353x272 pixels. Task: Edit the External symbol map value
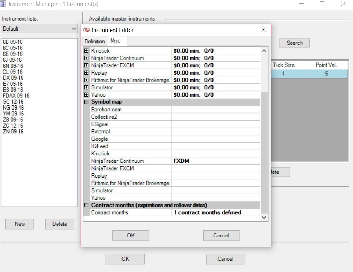[x=216, y=132]
